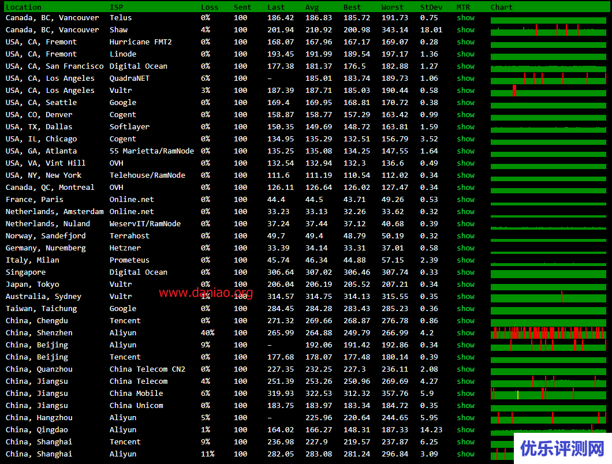Open show link for Jiangsu China Unicom
This screenshot has width=612, height=464.
tap(465, 405)
